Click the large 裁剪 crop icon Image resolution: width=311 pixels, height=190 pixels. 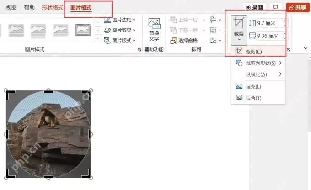[239, 22]
